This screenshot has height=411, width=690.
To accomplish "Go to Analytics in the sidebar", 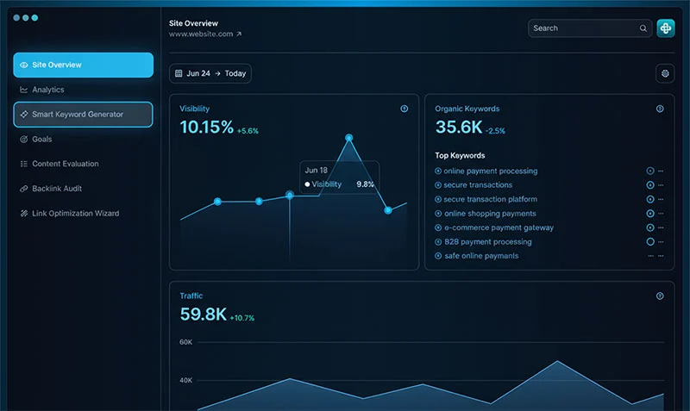I will point(47,90).
